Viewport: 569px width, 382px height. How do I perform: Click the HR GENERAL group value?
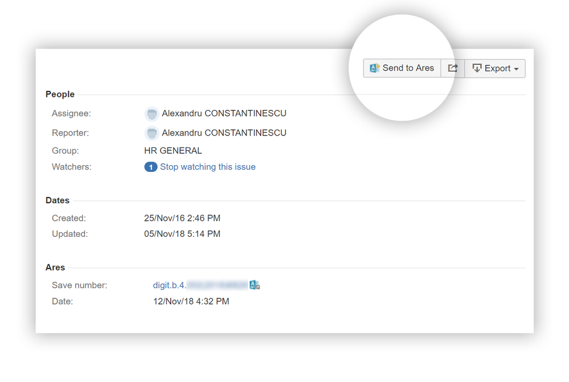[173, 150]
